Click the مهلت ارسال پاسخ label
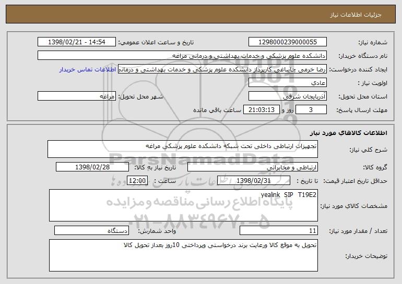Viewport: 402px width, 284px height. tap(362, 110)
